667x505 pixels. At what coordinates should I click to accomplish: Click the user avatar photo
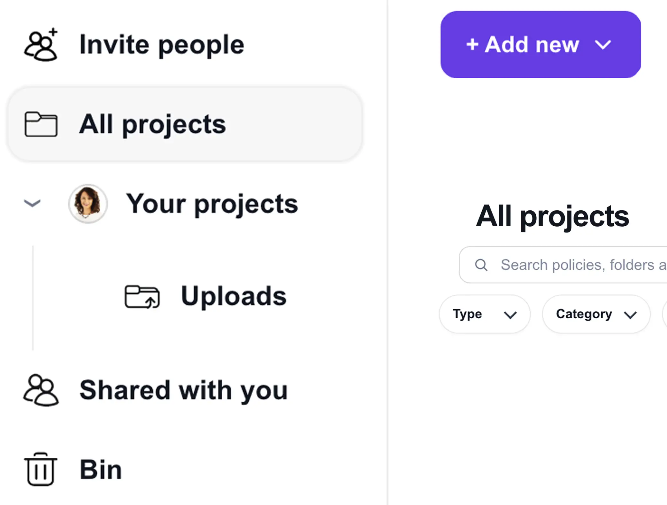point(88,204)
